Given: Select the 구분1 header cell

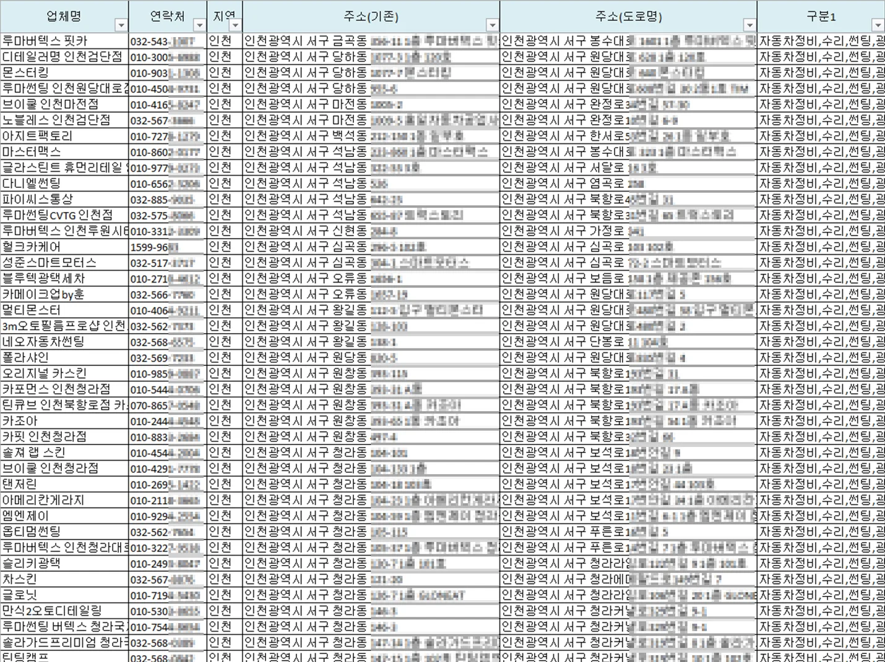Looking at the screenshot, I should [x=821, y=17].
